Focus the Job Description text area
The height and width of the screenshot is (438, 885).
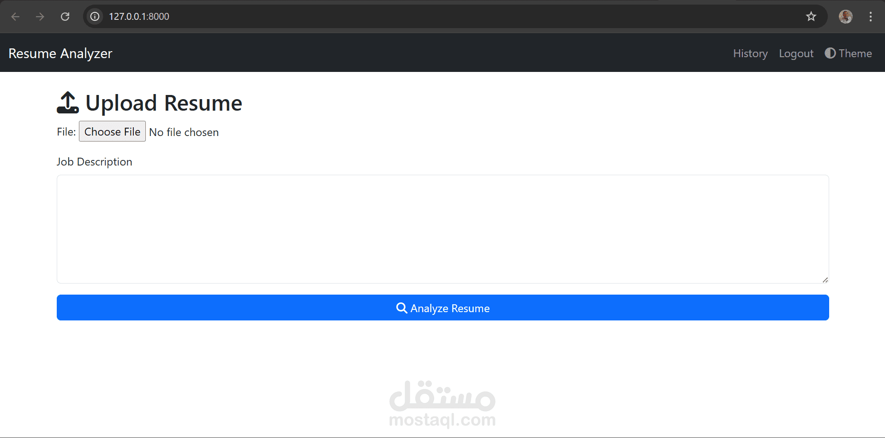coord(442,229)
